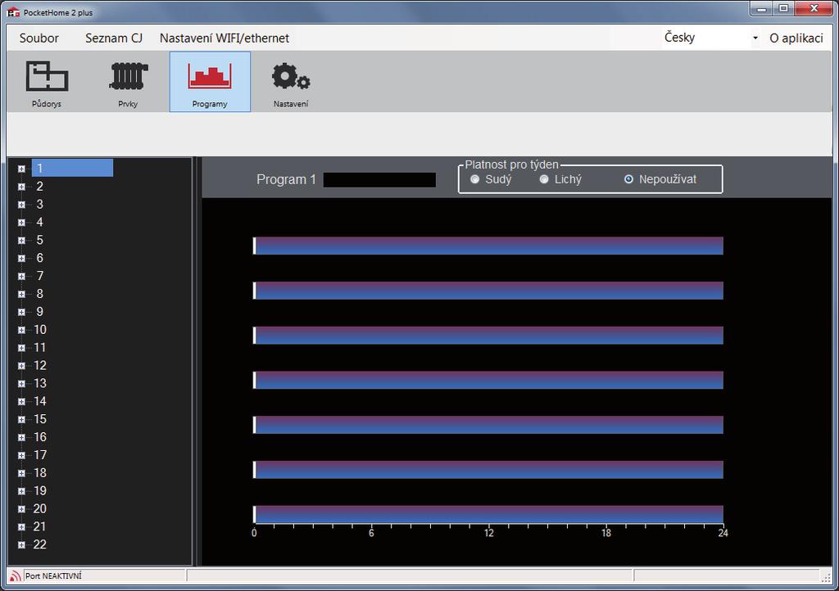Expand program 16 tree node

(21, 438)
